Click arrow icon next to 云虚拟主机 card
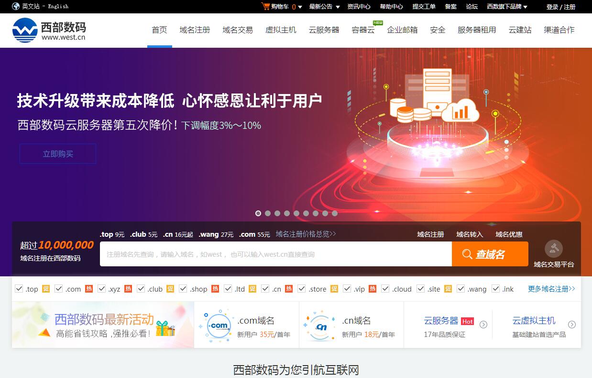592x378 pixels. (571, 325)
